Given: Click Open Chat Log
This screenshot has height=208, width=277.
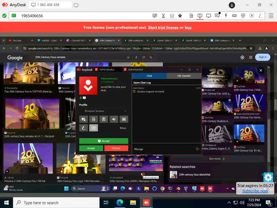Looking at the screenshot, I should click(142, 83).
